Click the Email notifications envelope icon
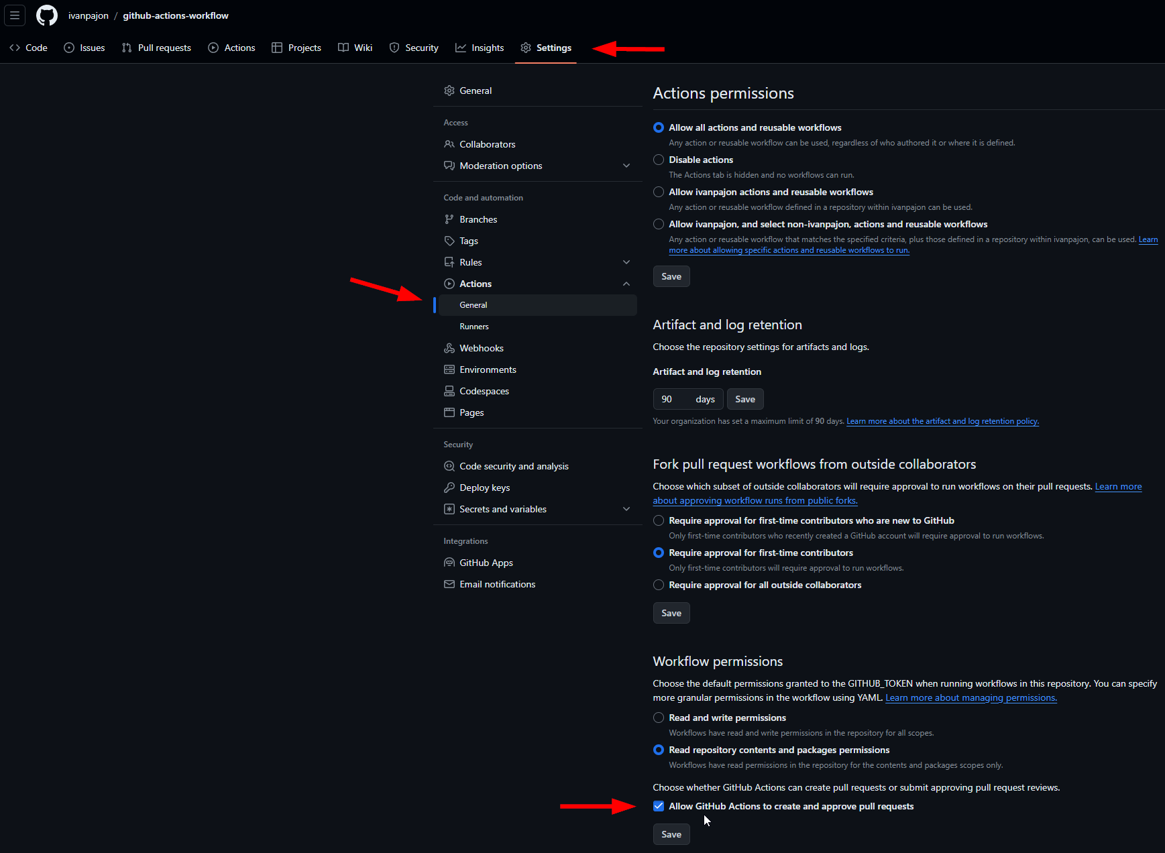This screenshot has width=1165, height=853. (x=449, y=584)
